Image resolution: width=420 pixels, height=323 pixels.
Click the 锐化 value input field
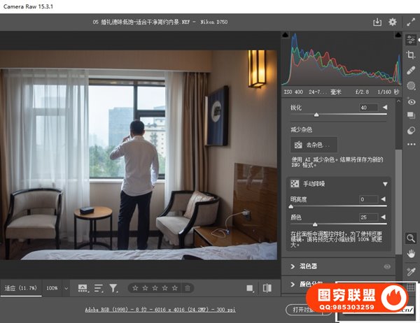point(367,108)
